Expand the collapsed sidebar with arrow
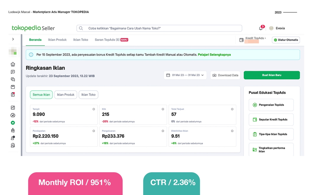 coord(13,39)
